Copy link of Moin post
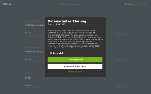The width and height of the screenshot is (151, 94). point(125,86)
